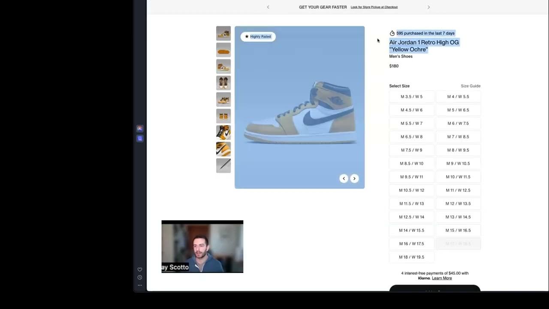Select size M 14 / W 15.5
The height and width of the screenshot is (309, 549).
412,230
